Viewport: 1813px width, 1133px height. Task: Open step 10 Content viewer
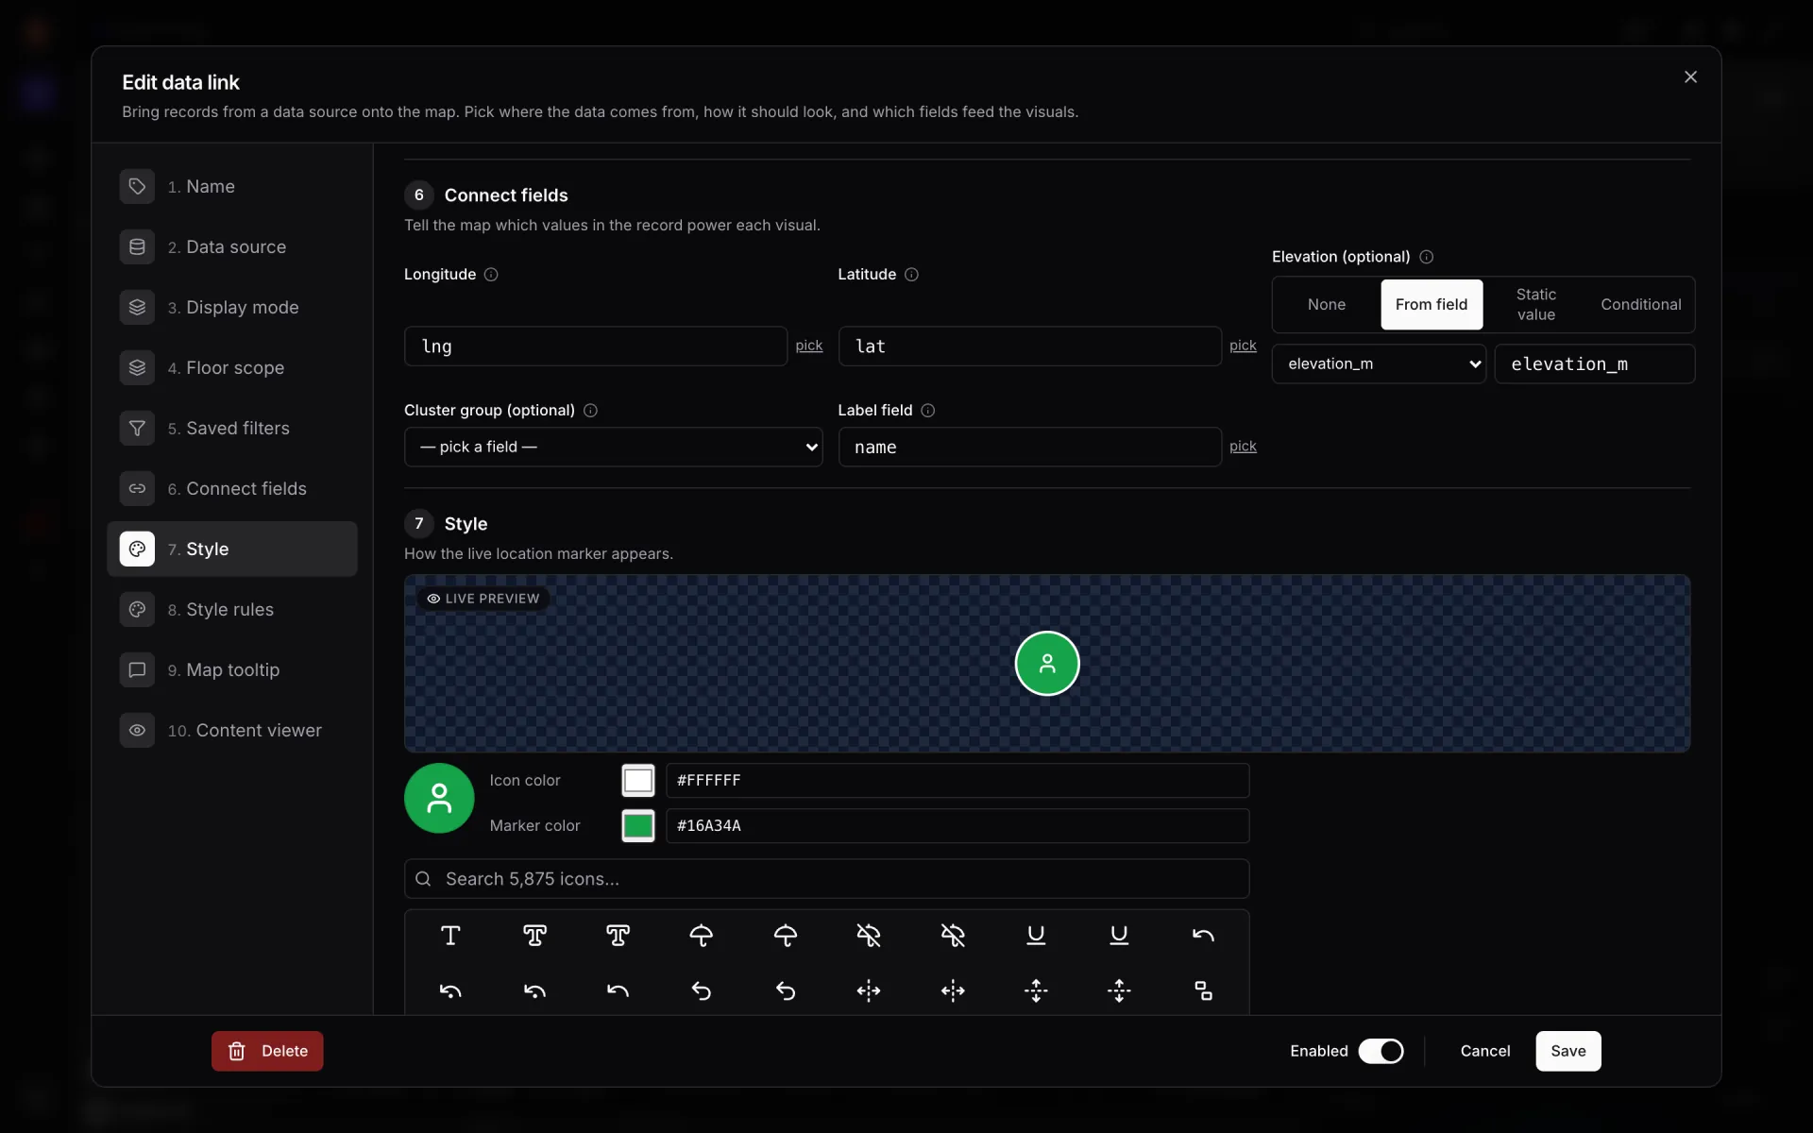(232, 731)
